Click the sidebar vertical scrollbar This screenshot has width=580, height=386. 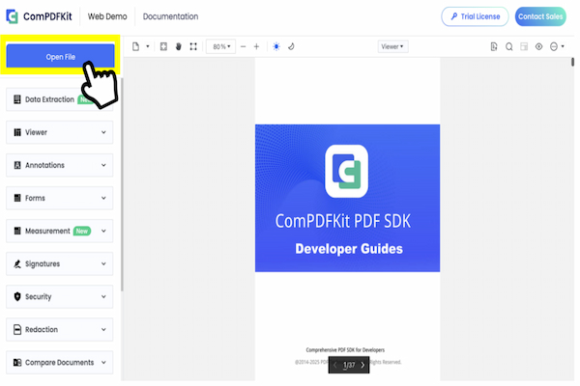click(x=122, y=184)
